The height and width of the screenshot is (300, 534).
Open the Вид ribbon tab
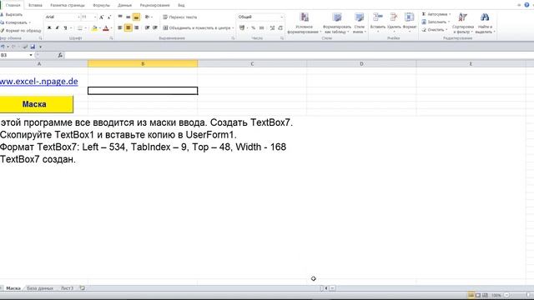[x=181, y=6]
